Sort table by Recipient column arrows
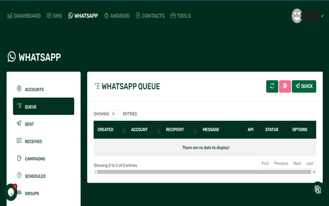 (x=195, y=131)
